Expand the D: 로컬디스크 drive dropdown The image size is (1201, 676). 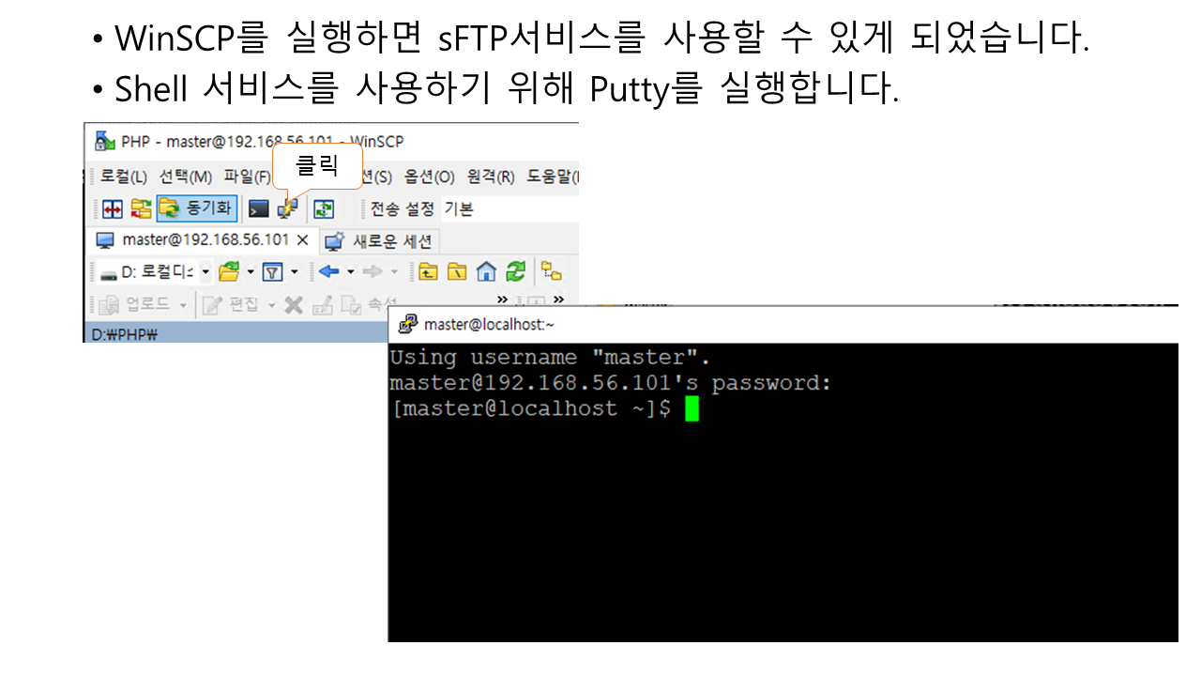pyautogui.click(x=205, y=272)
